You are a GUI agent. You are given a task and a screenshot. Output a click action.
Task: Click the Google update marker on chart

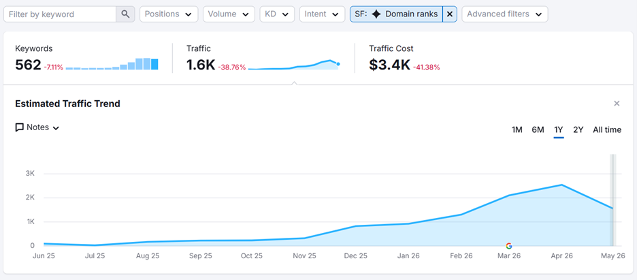(509, 246)
